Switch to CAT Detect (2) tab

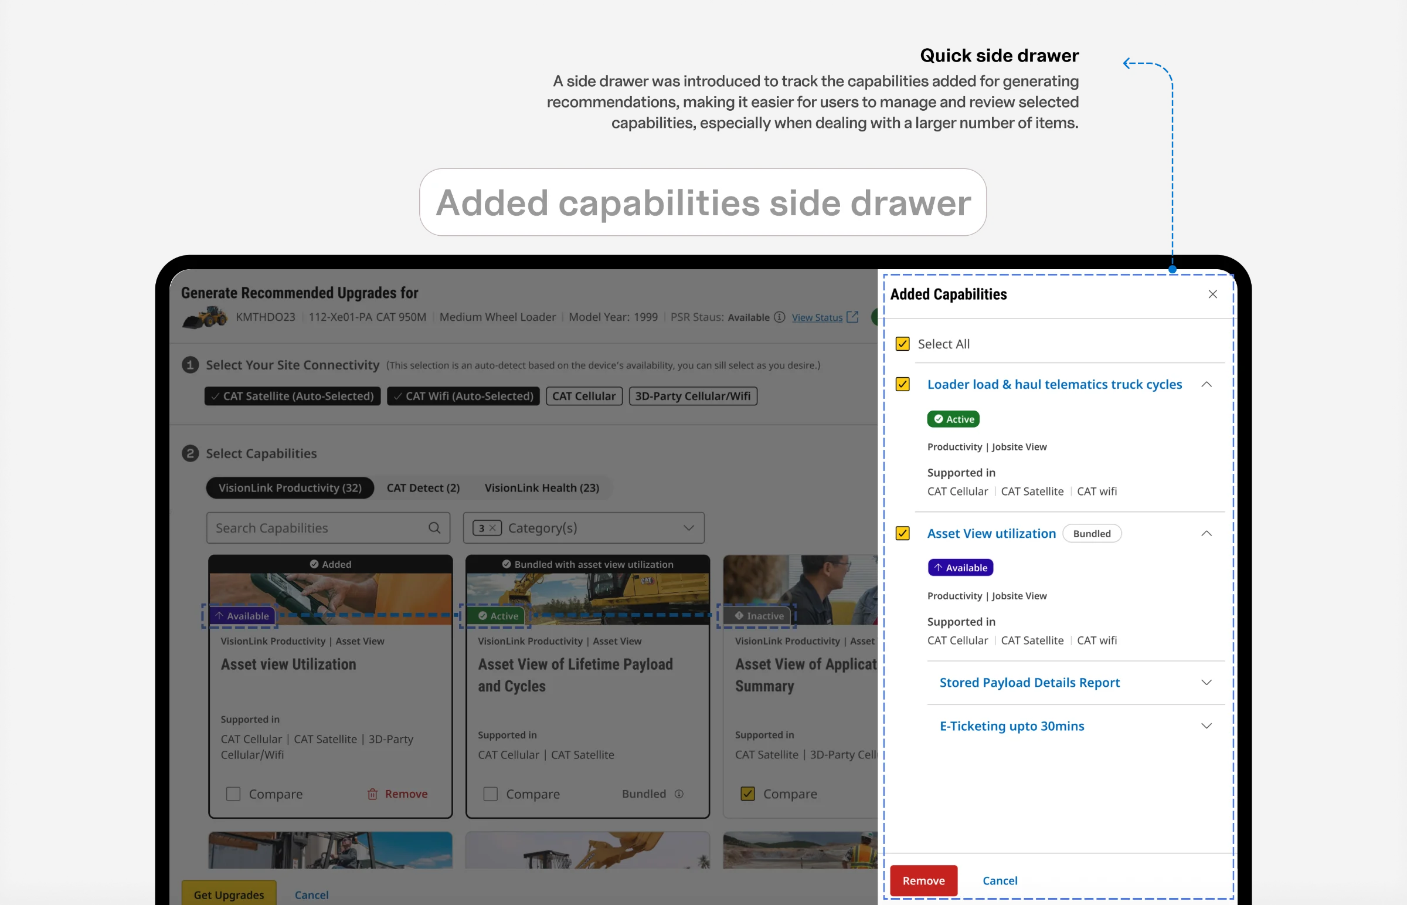point(423,488)
